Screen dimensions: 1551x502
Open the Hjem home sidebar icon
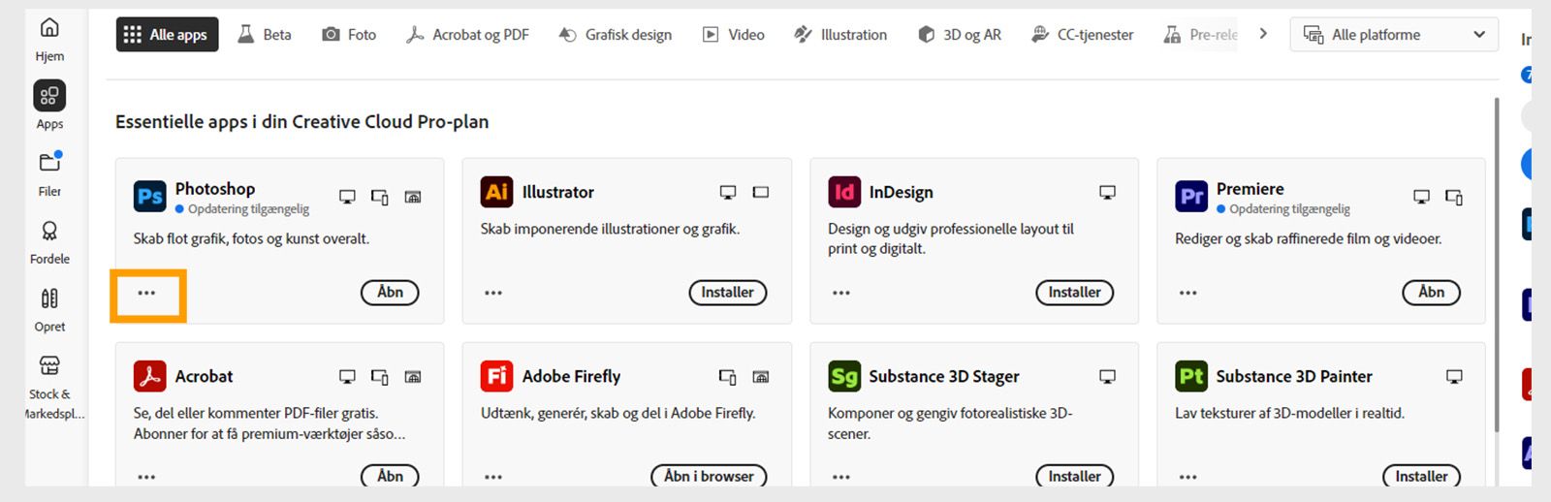[49, 28]
